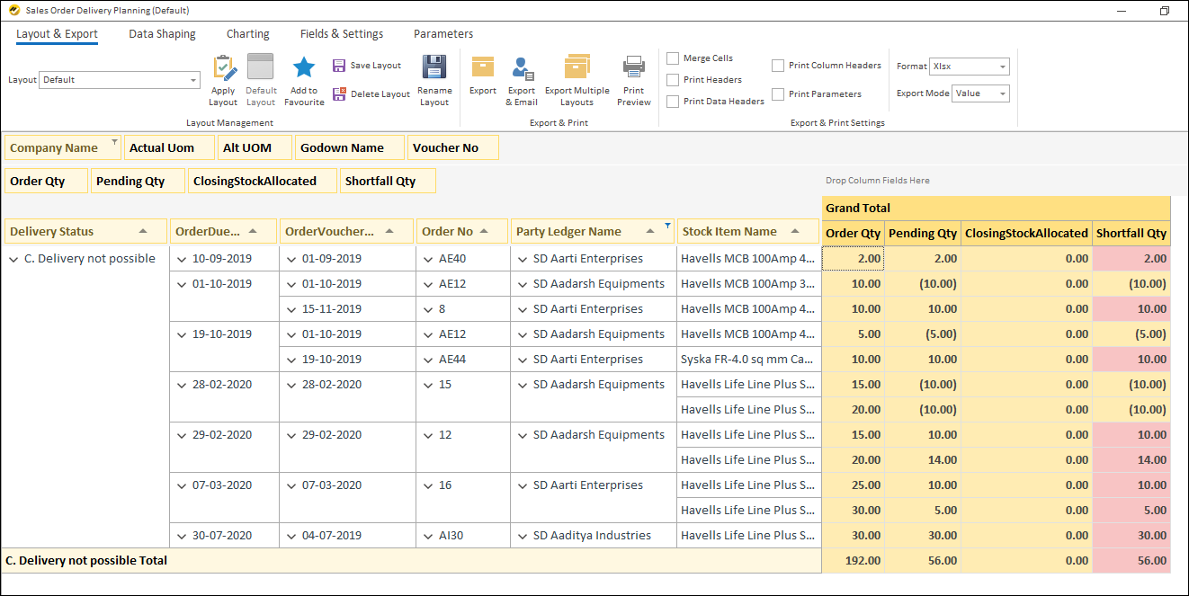Click Add to Favourite star icon
The width and height of the screenshot is (1189, 596).
(x=304, y=68)
